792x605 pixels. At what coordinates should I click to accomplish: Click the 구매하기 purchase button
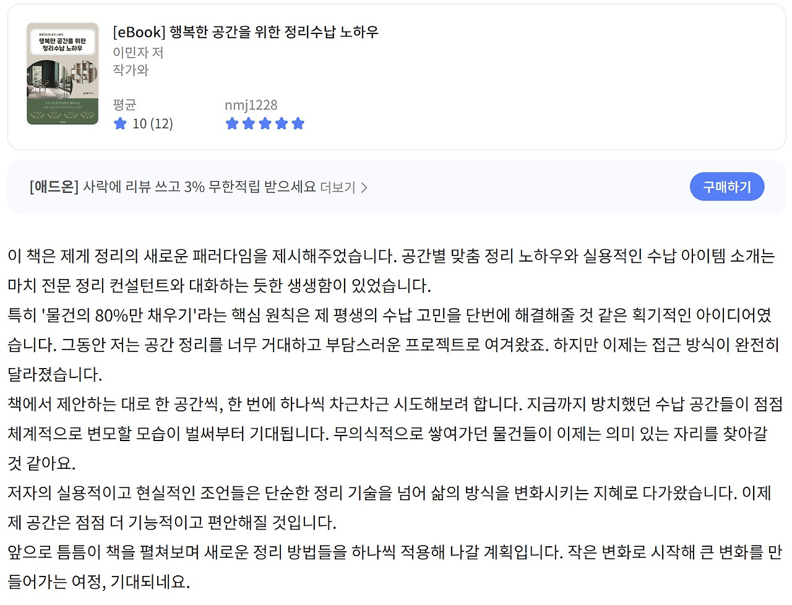727,186
